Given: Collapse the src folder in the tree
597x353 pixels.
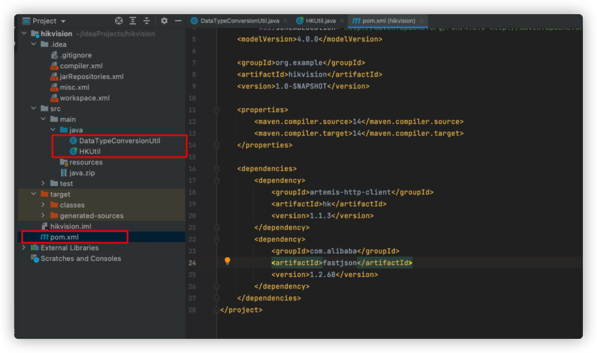Looking at the screenshot, I should [x=33, y=108].
